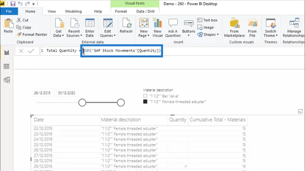305x171 pixels.
Task: Click the right date slider handle
Action: click(x=121, y=103)
